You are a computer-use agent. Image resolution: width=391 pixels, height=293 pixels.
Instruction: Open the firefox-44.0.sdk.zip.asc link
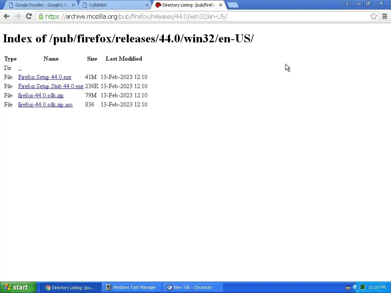tap(45, 105)
